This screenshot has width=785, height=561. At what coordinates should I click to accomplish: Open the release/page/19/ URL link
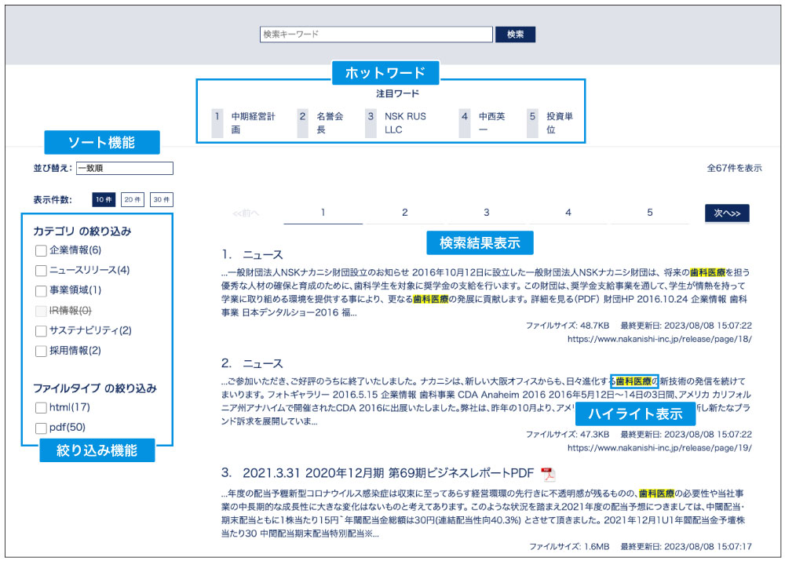tap(659, 448)
